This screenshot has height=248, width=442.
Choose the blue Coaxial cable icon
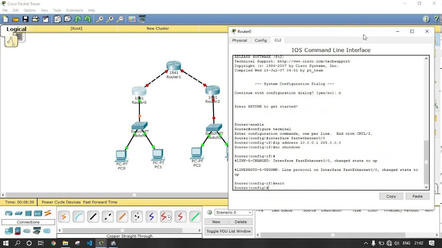151,217
